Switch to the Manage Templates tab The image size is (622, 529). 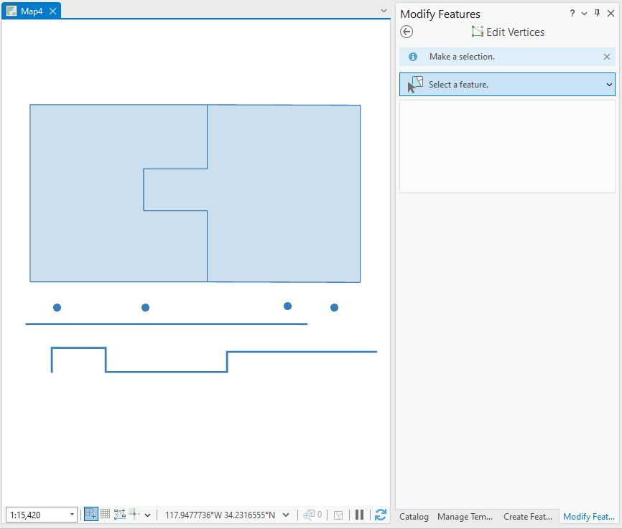pos(465,517)
